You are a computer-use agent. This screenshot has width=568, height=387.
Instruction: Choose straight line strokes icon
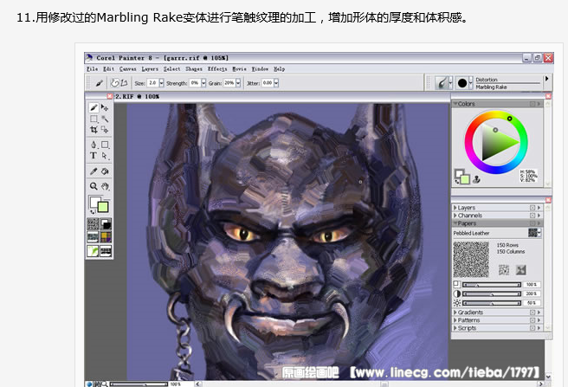coord(124,83)
